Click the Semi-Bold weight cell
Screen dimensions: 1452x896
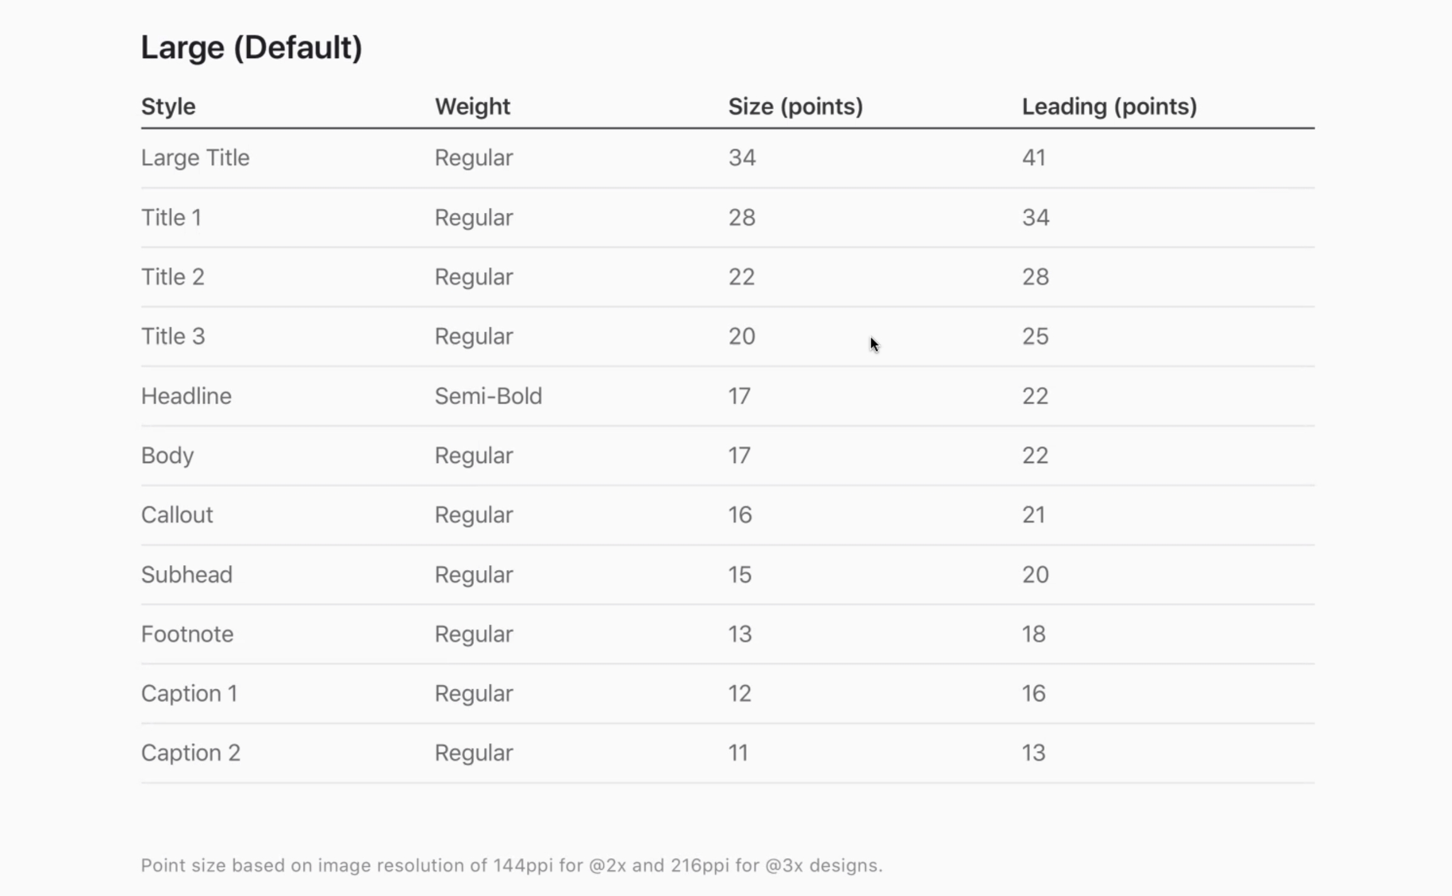tap(488, 396)
